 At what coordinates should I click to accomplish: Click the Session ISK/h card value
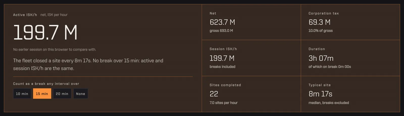coord(222,58)
